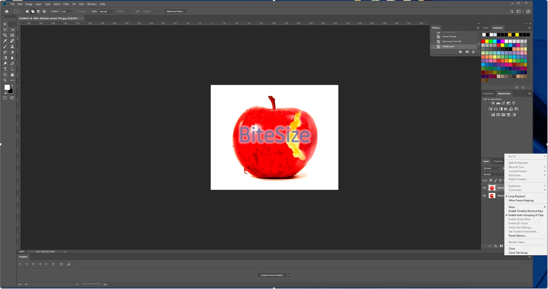Screen dimensions: 548x289
Task: Toggle Quick Mask mode
Action: tap(5, 98)
